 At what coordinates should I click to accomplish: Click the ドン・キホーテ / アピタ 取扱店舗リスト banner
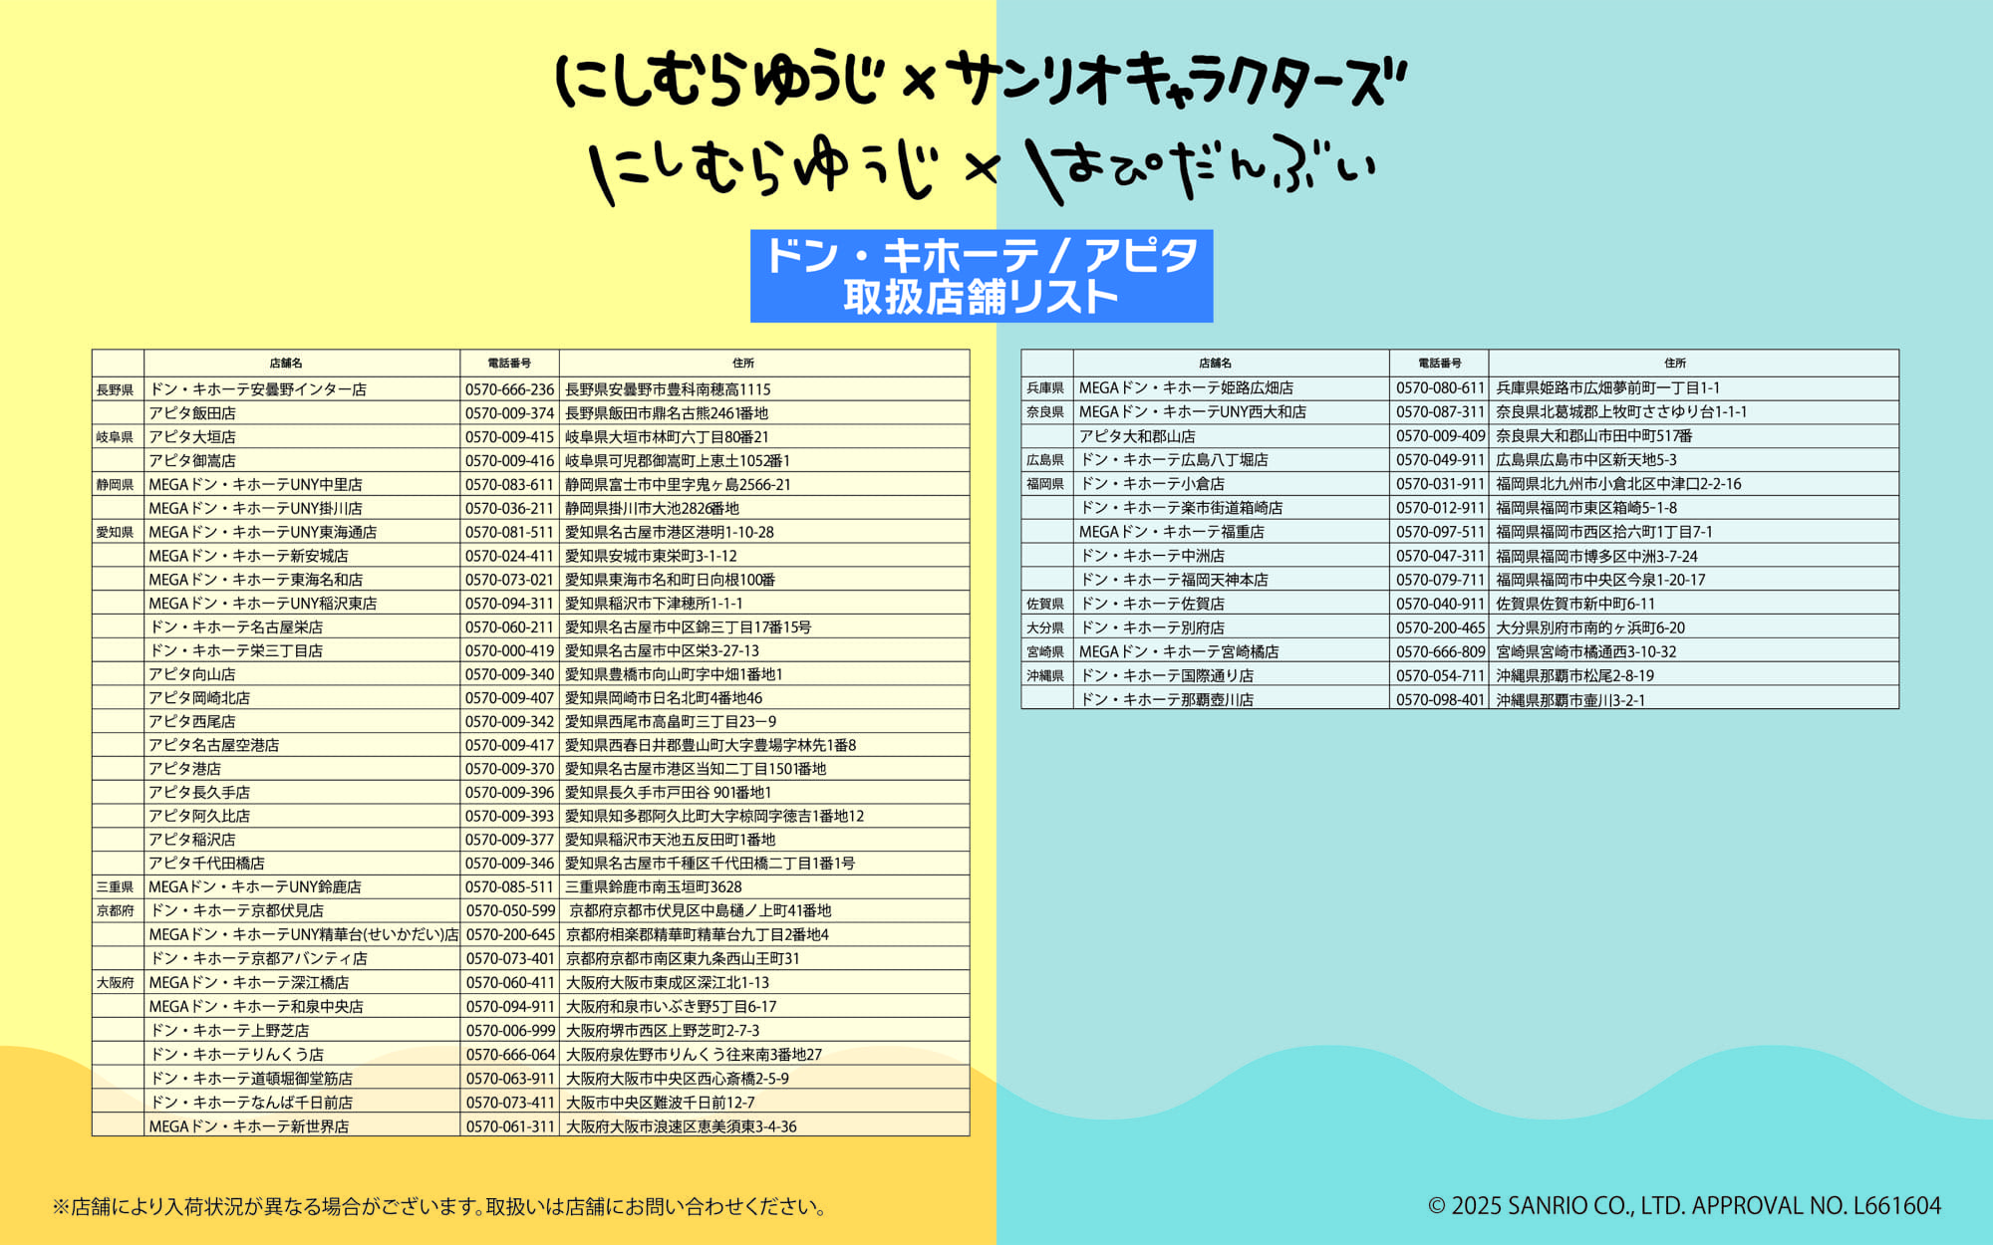point(981,276)
